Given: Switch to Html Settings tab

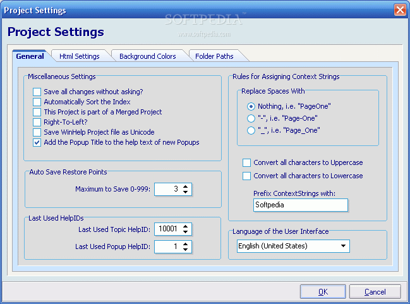Looking at the screenshot, I should tap(80, 56).
